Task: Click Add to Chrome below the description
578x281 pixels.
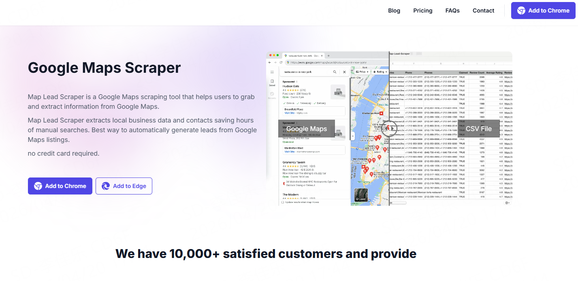Action: (60, 186)
